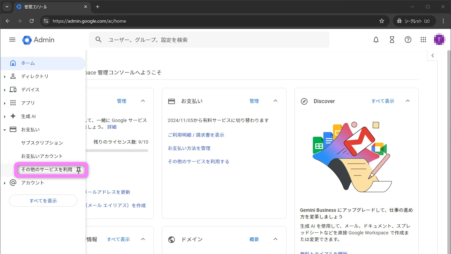Click the pin icon beside その他のサービスを利用

click(x=78, y=170)
